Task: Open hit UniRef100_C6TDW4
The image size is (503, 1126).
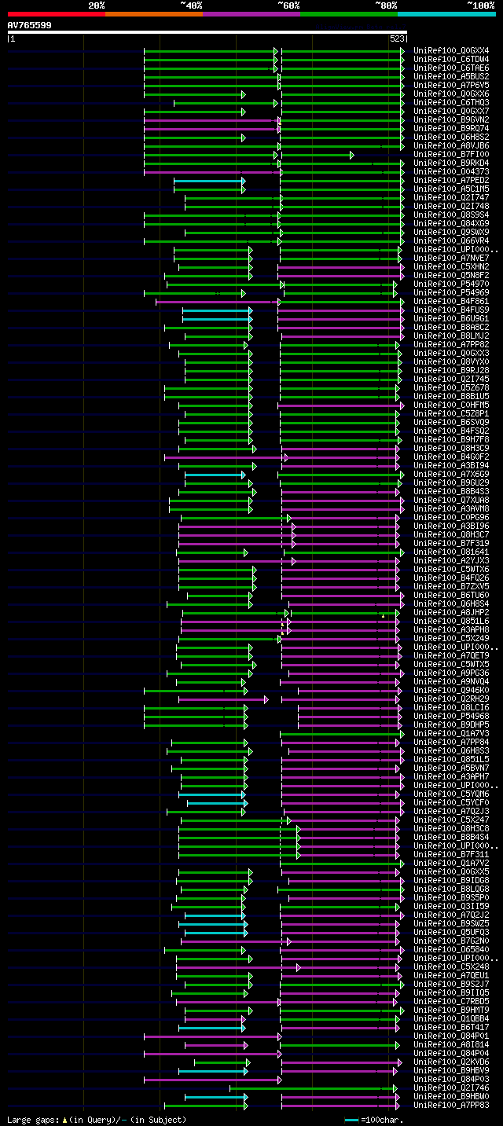Action: coord(451,59)
